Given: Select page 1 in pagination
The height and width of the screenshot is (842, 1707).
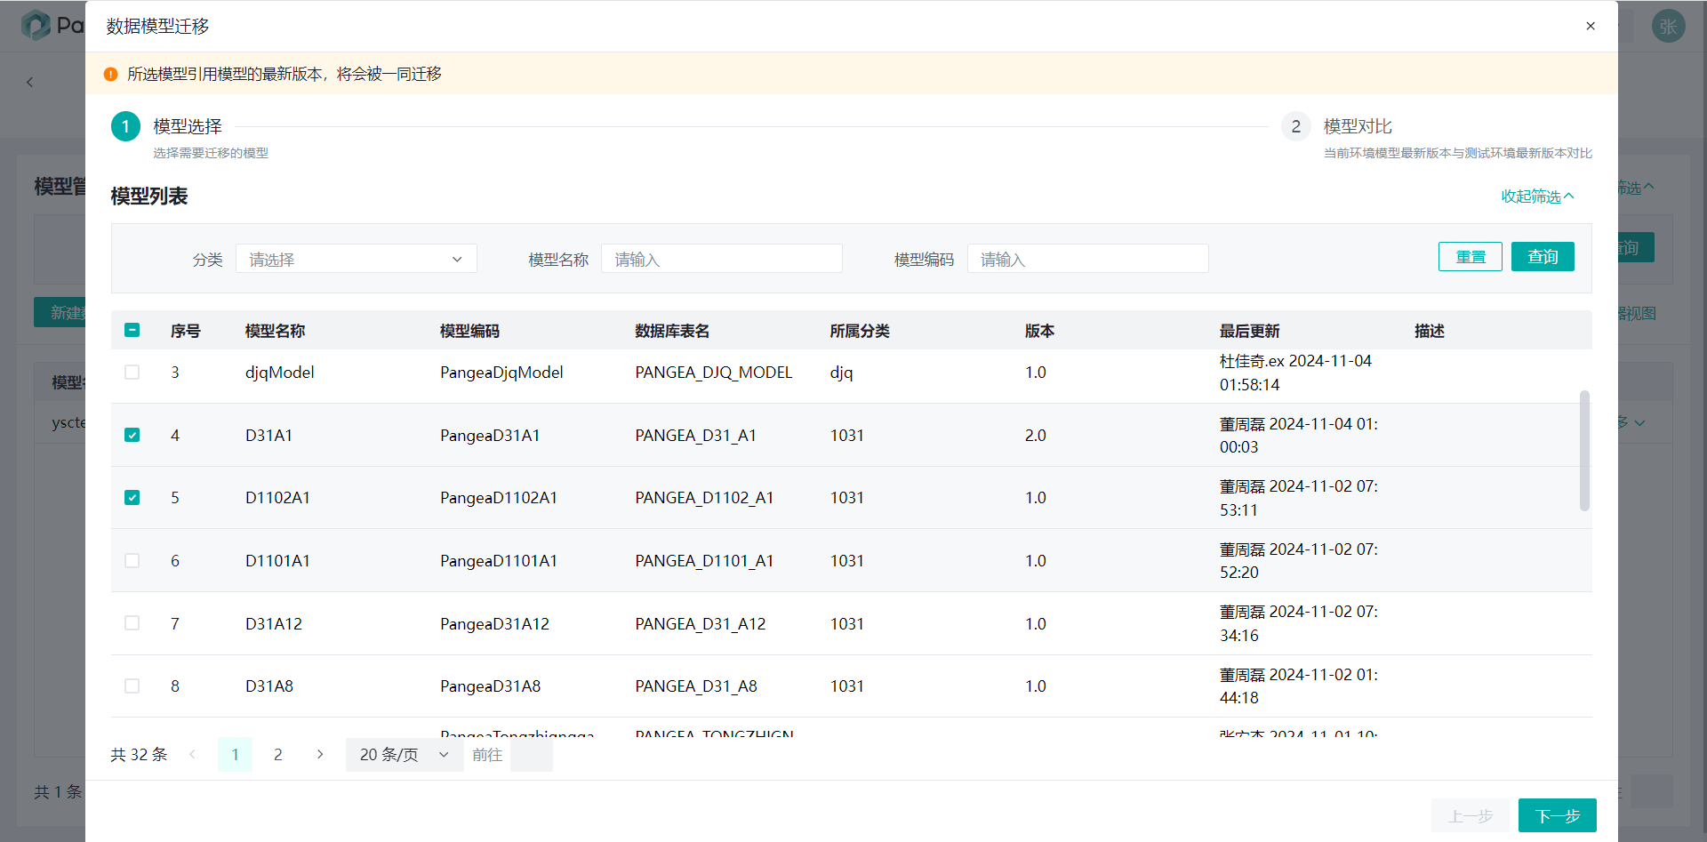Looking at the screenshot, I should 235,754.
